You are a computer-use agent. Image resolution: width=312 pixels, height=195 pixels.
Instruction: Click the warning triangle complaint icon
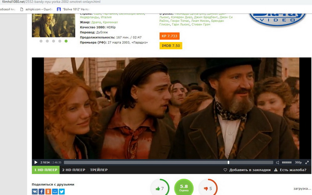(276, 170)
